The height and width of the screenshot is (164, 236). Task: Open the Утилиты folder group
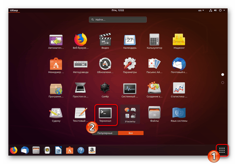tap(130, 115)
